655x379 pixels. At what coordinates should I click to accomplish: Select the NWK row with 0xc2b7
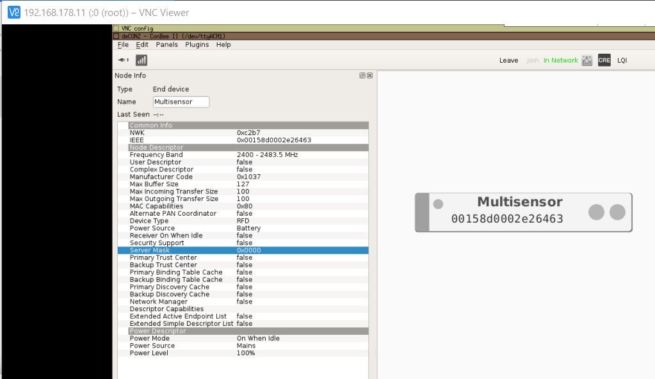pyautogui.click(x=243, y=133)
